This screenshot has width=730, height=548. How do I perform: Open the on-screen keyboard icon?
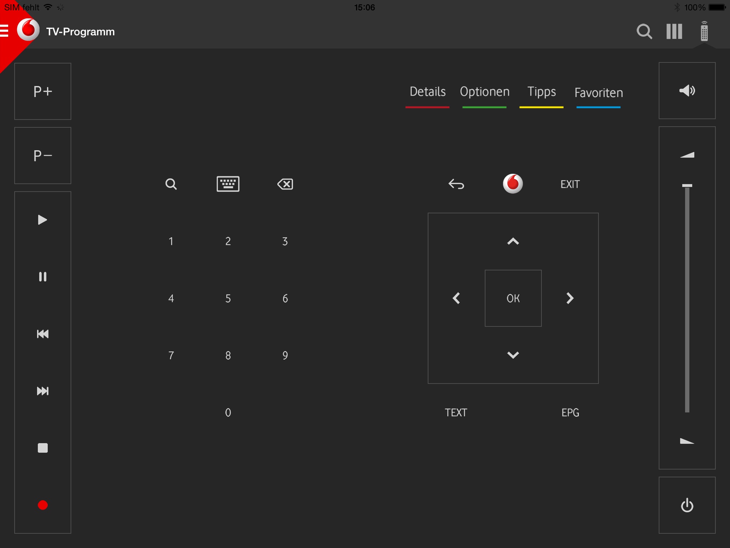tap(228, 184)
